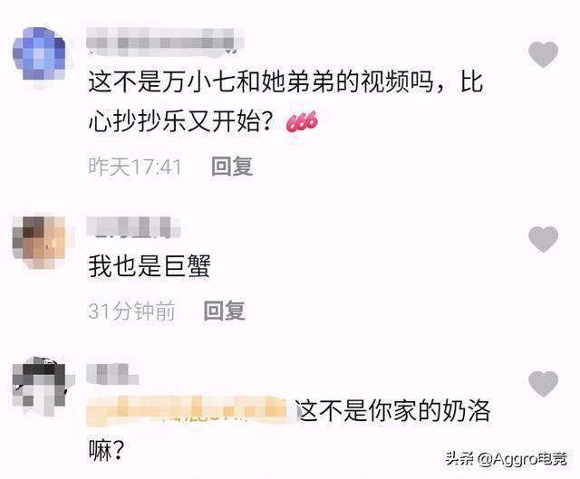Reply to the comment posted 31分钟前
This screenshot has width=580, height=479.
[x=225, y=311]
